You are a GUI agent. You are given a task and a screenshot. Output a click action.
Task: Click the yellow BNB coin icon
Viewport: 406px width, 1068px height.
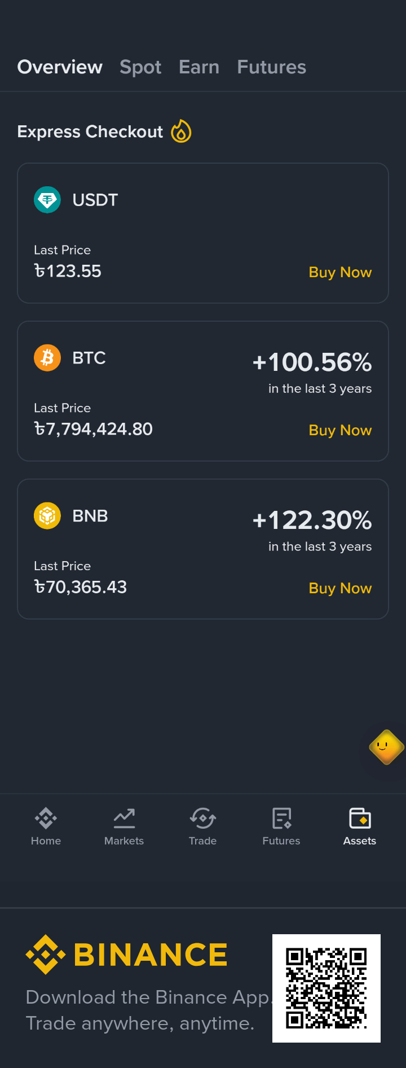pyautogui.click(x=47, y=516)
